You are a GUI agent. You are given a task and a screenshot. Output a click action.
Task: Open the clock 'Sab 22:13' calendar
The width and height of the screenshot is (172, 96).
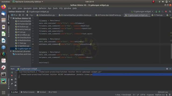pyautogui.click(x=89, y=2)
